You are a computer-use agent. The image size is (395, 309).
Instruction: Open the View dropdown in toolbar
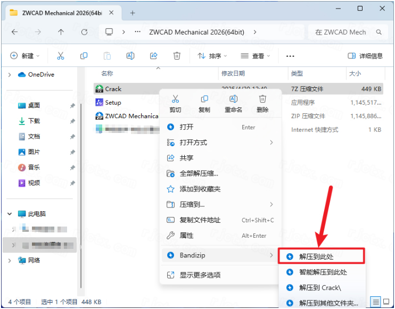pos(256,56)
